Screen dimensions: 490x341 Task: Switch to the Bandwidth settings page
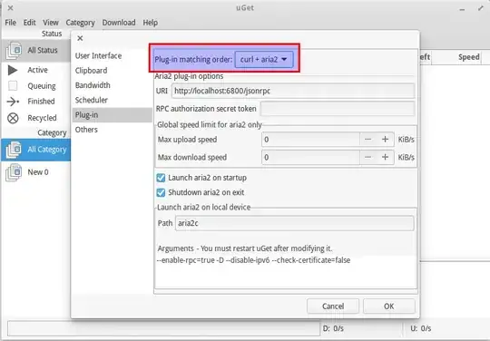tap(93, 85)
